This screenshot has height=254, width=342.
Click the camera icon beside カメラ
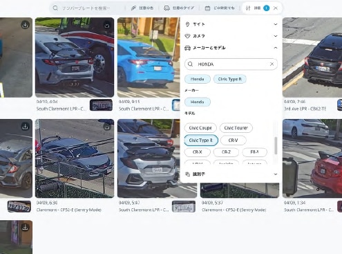(x=187, y=36)
